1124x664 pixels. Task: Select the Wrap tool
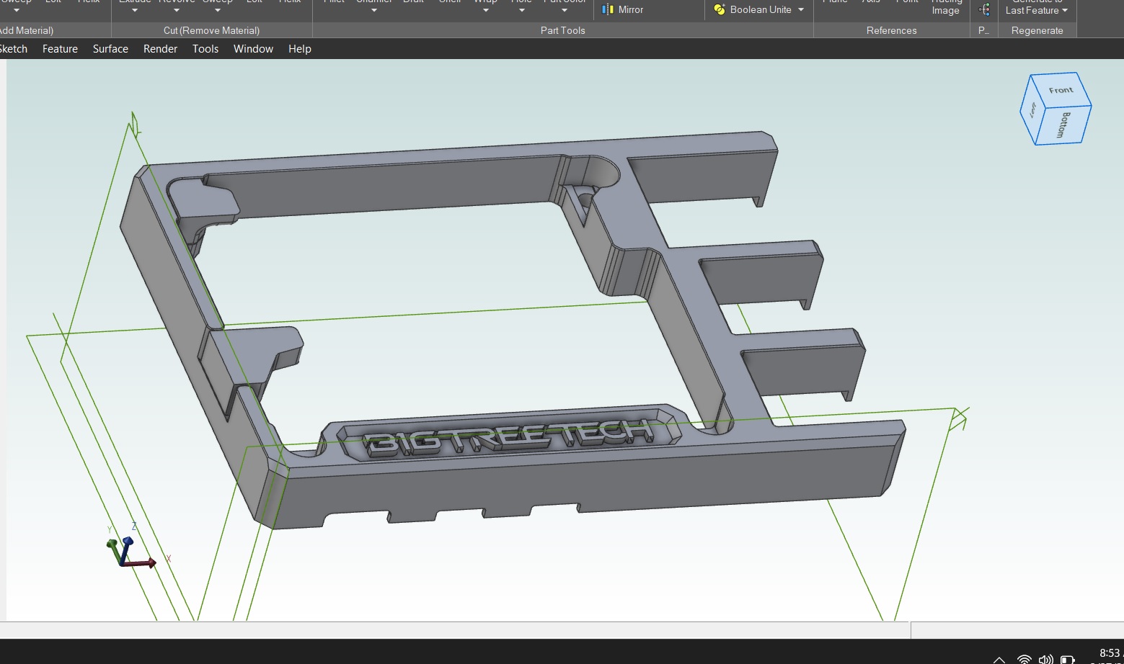click(485, 4)
